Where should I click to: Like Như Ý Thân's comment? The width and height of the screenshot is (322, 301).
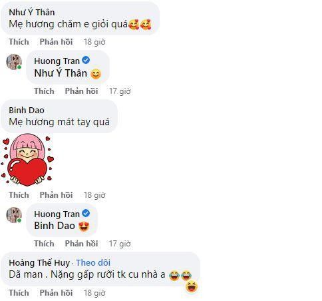point(19,42)
